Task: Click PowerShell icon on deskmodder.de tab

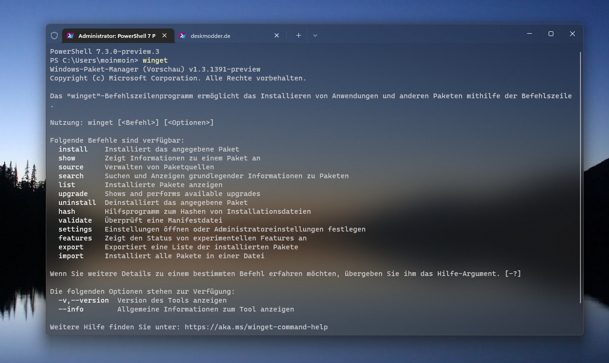Action: pyautogui.click(x=182, y=36)
